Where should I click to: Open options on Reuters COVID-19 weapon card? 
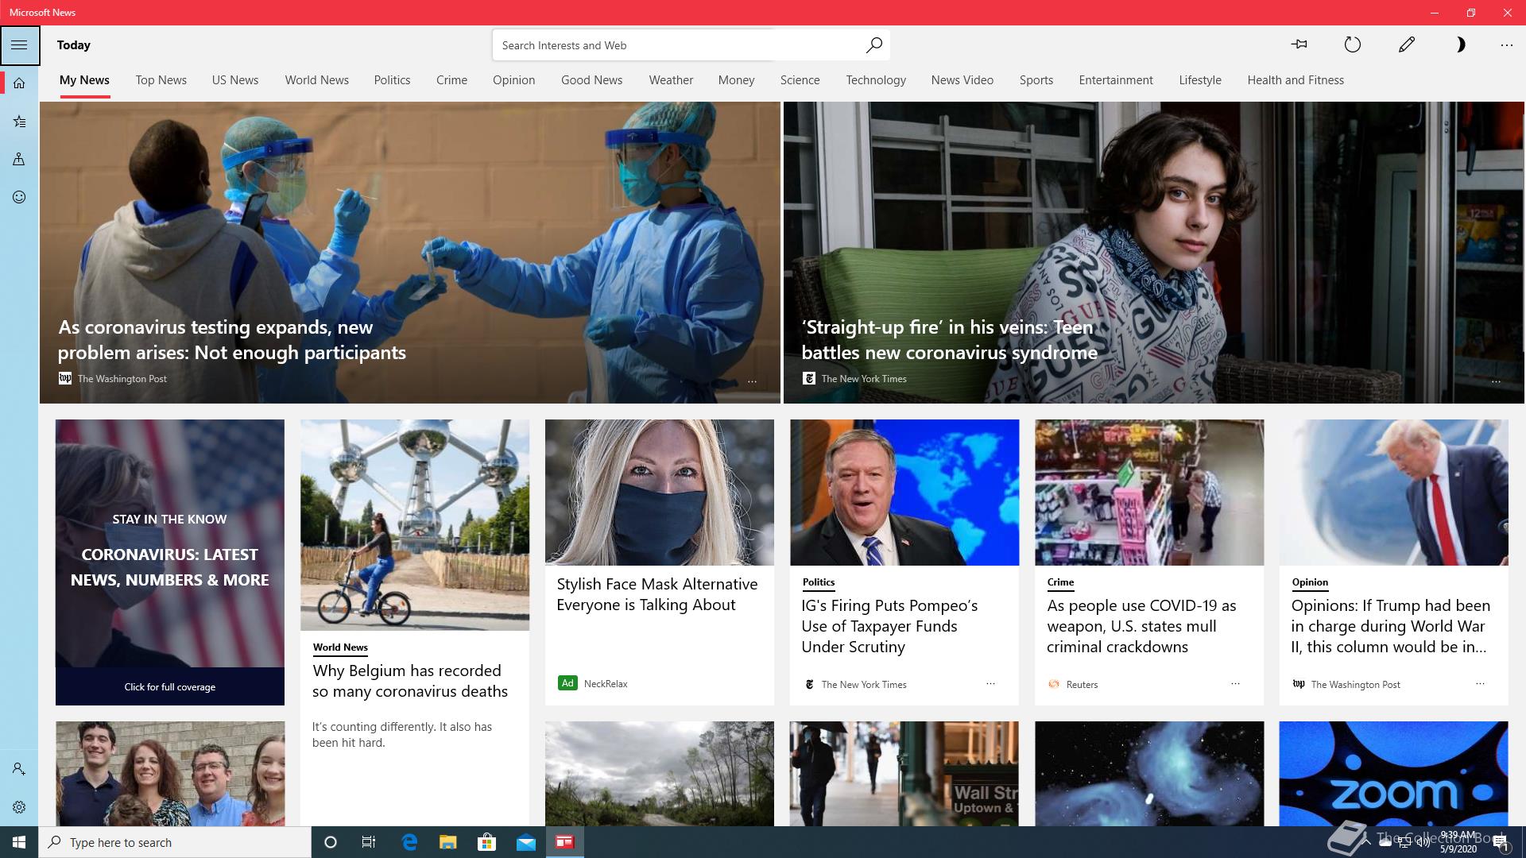coord(1235,683)
